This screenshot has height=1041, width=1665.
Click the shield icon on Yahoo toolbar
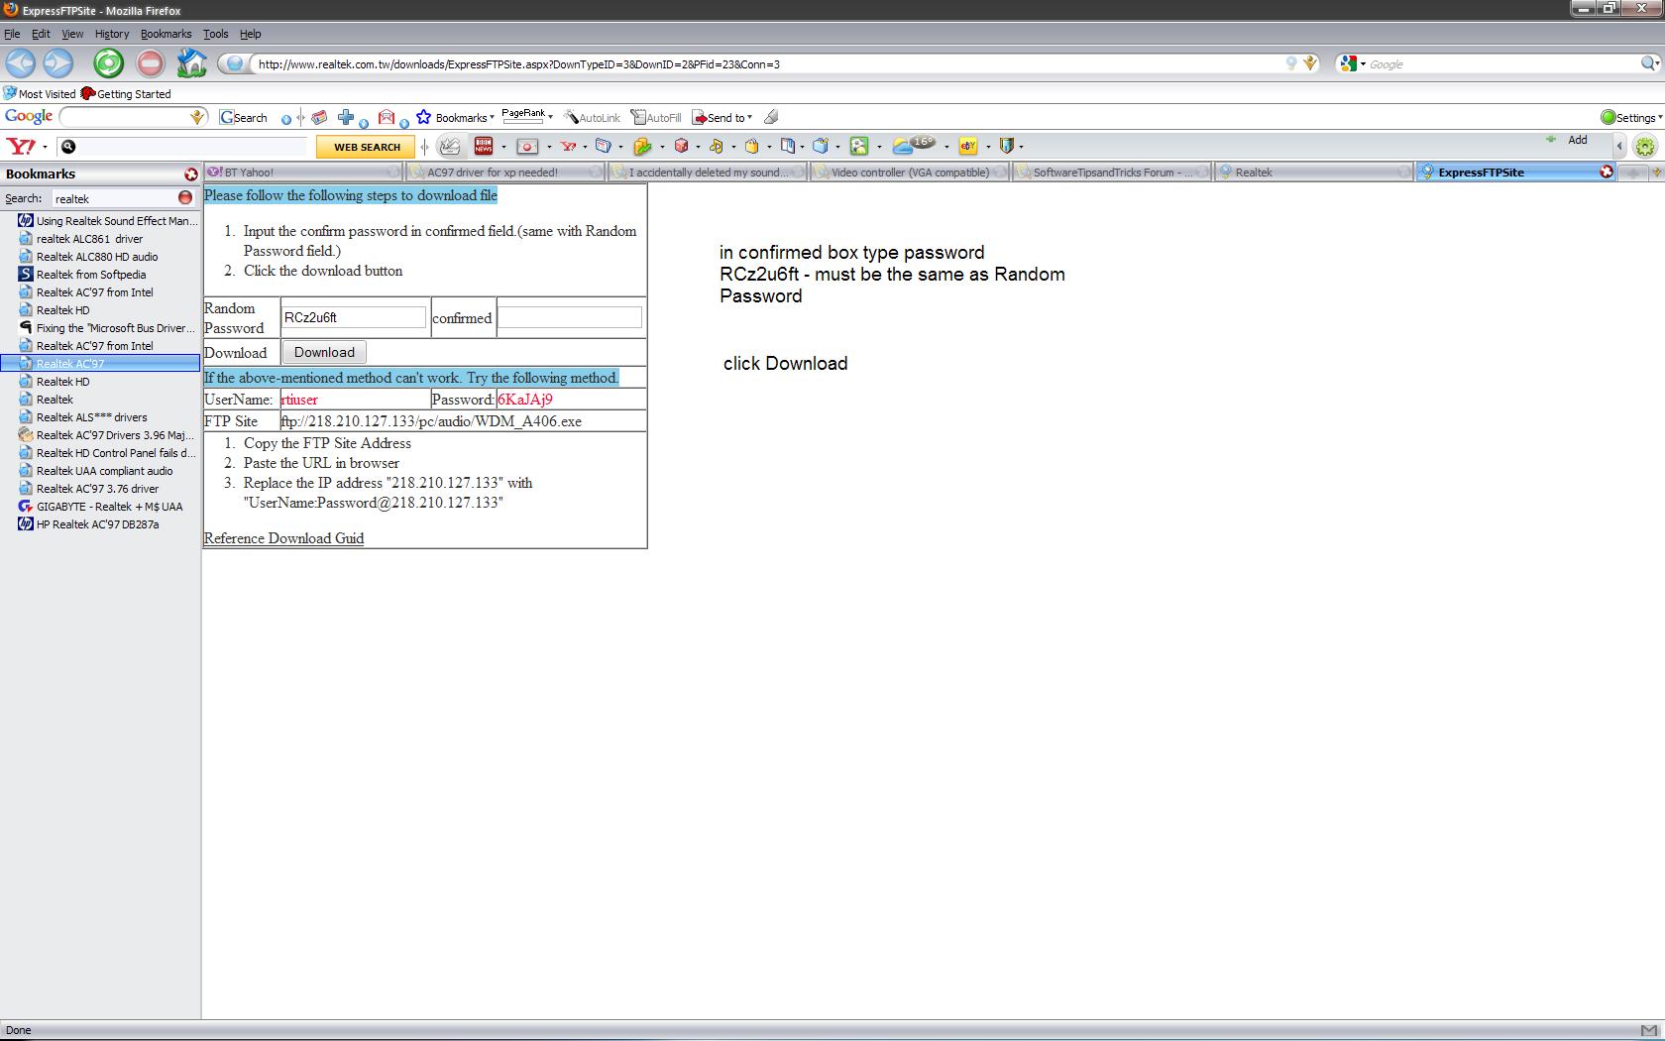coord(1007,146)
